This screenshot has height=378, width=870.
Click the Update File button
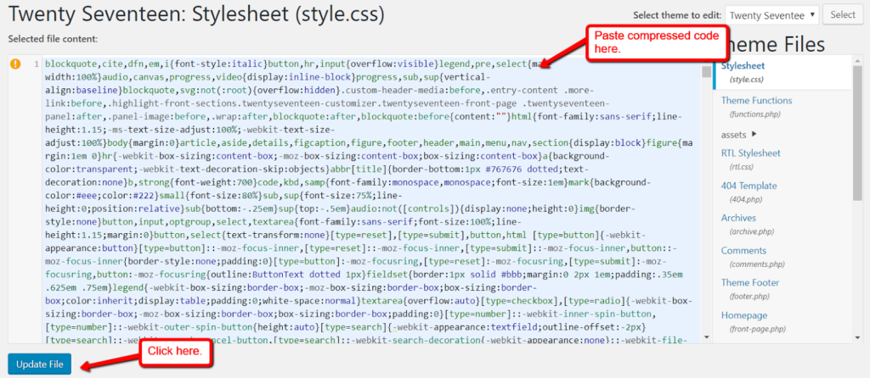pos(39,364)
